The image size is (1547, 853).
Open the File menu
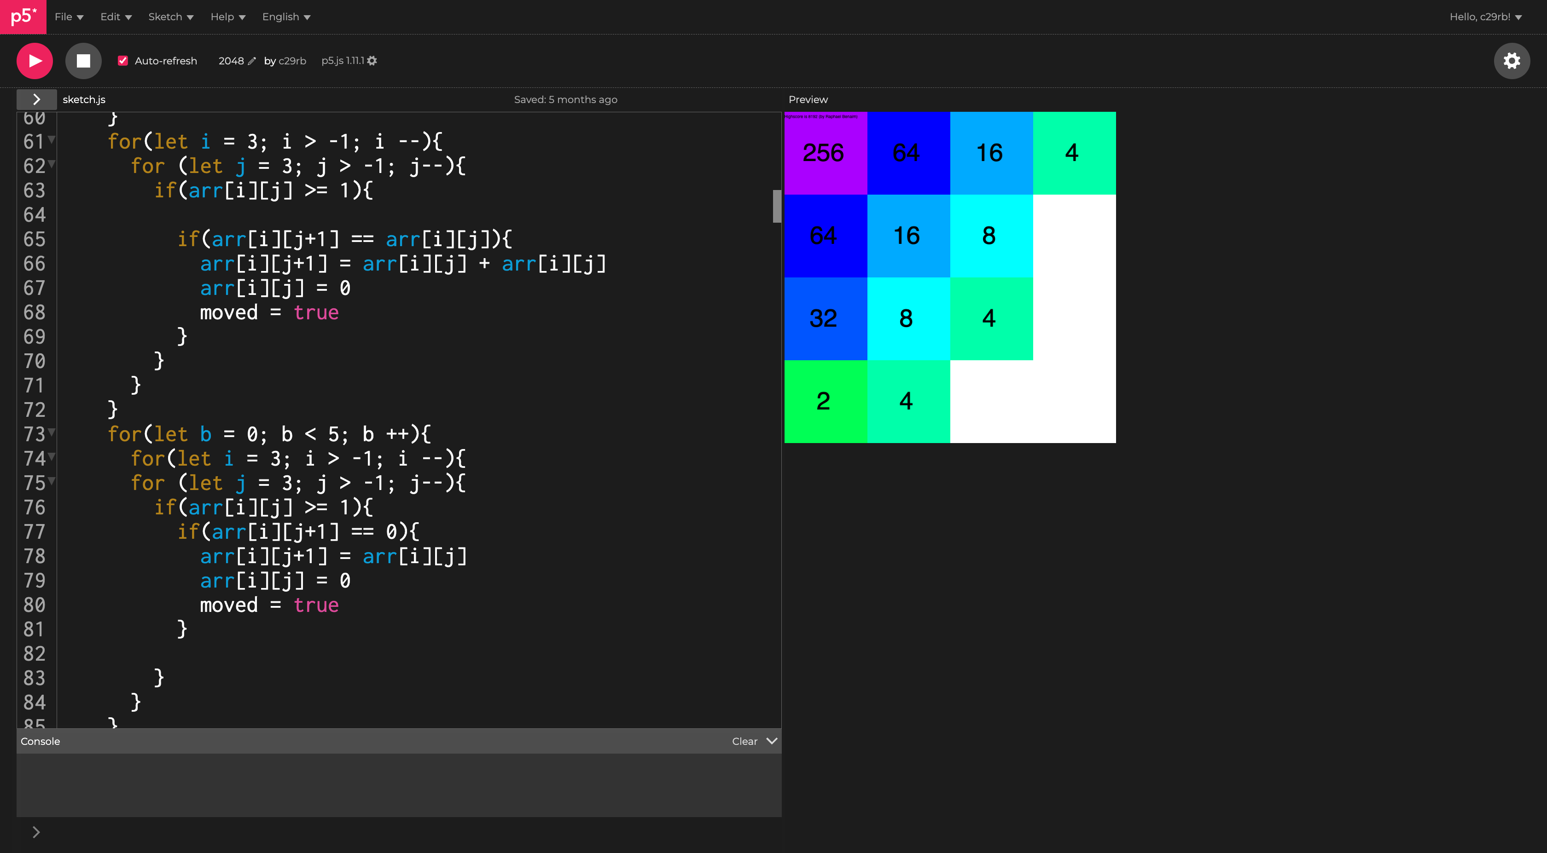[69, 17]
